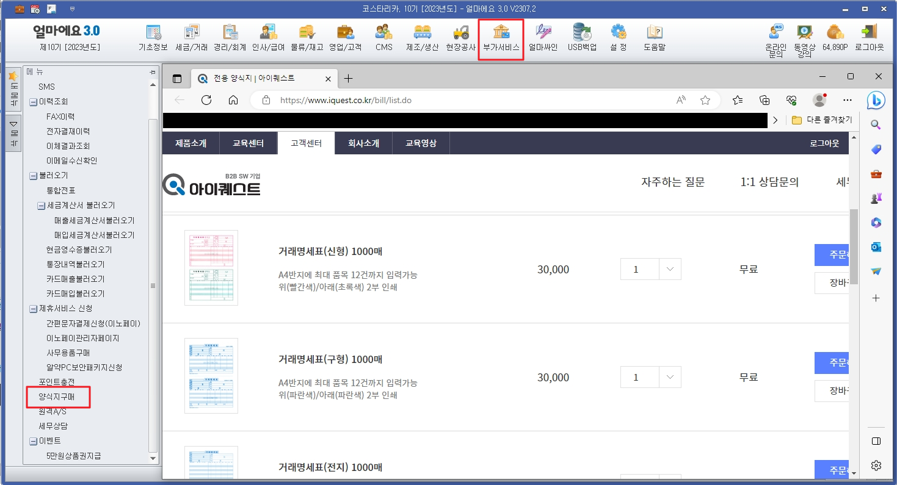The image size is (897, 485).
Task: Open 설정 gear icon in toolbar
Action: coord(619,38)
